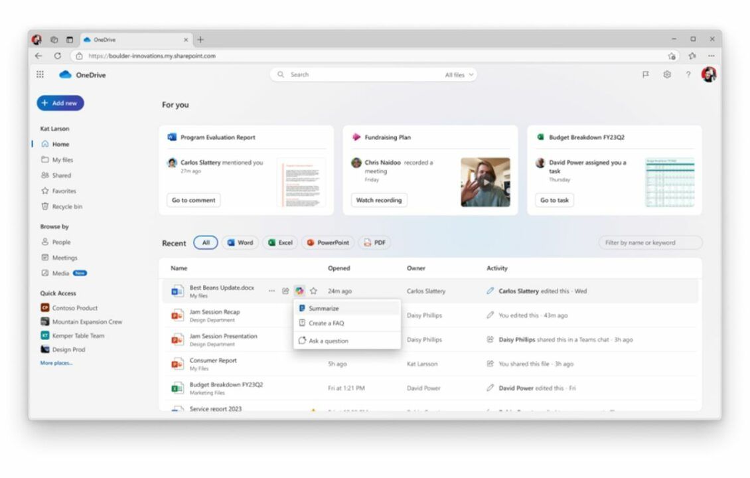Open the app launcher waffle icon
Viewport: 750px width, 478px height.
pos(40,75)
